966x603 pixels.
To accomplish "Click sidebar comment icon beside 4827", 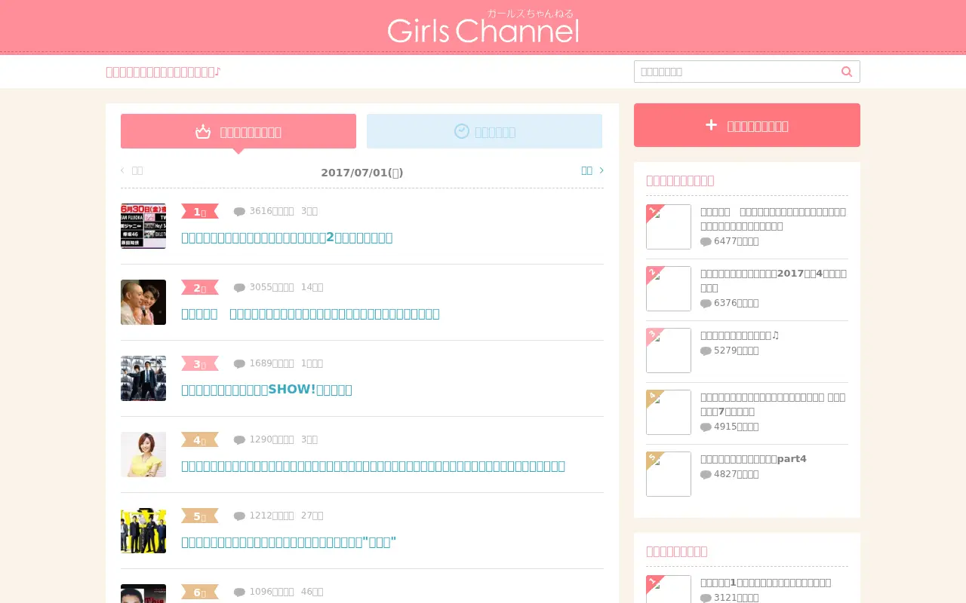I will (706, 474).
